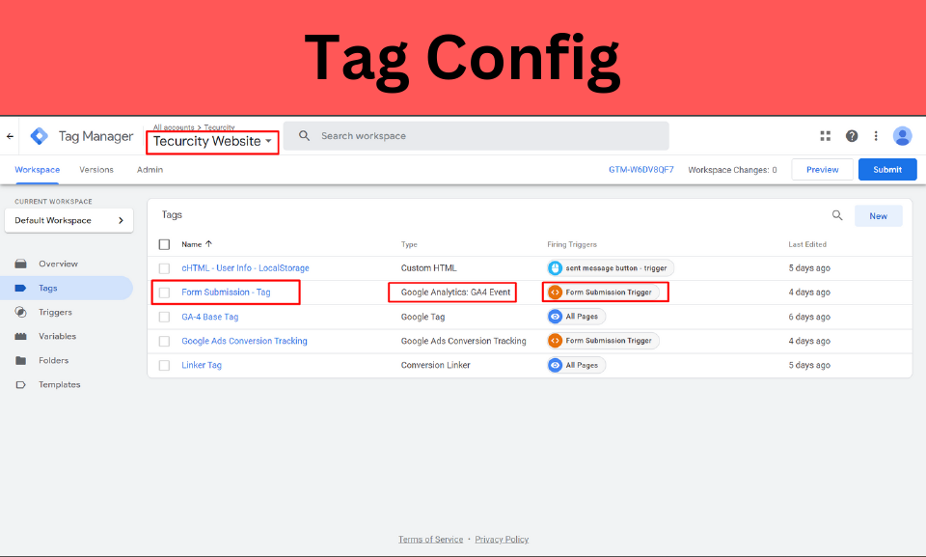Switch to the Versions tab
Image resolution: width=926 pixels, height=557 pixels.
(x=96, y=170)
